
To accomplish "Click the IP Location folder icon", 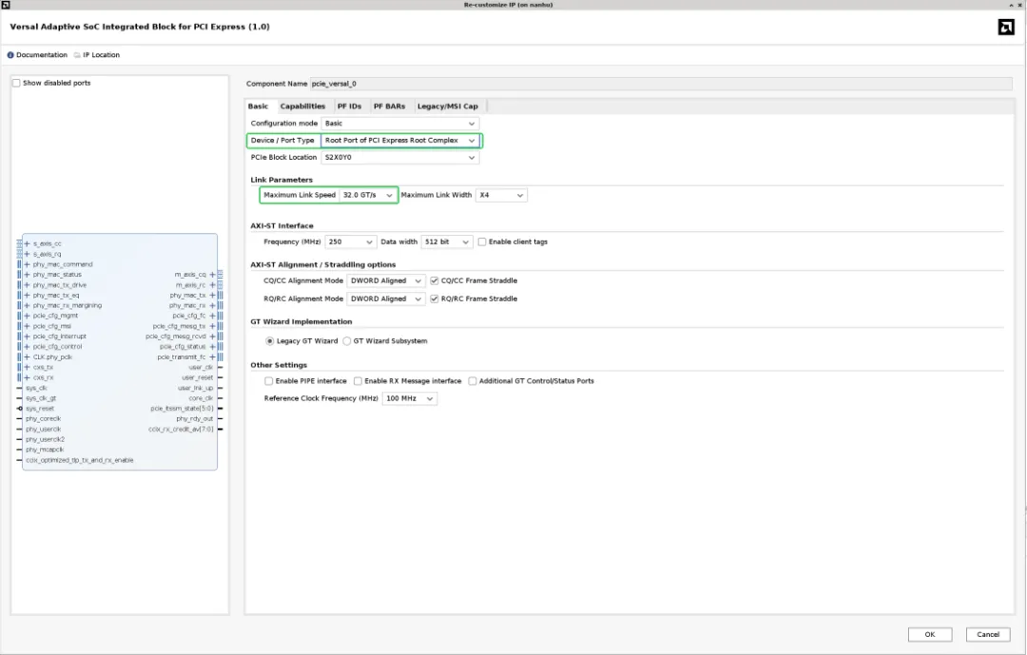I will (x=77, y=55).
